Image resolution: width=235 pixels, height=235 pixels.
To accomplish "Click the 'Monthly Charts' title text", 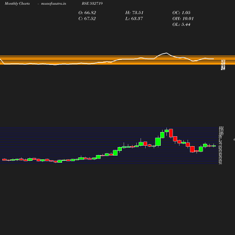I will pyautogui.click(x=17, y=3).
